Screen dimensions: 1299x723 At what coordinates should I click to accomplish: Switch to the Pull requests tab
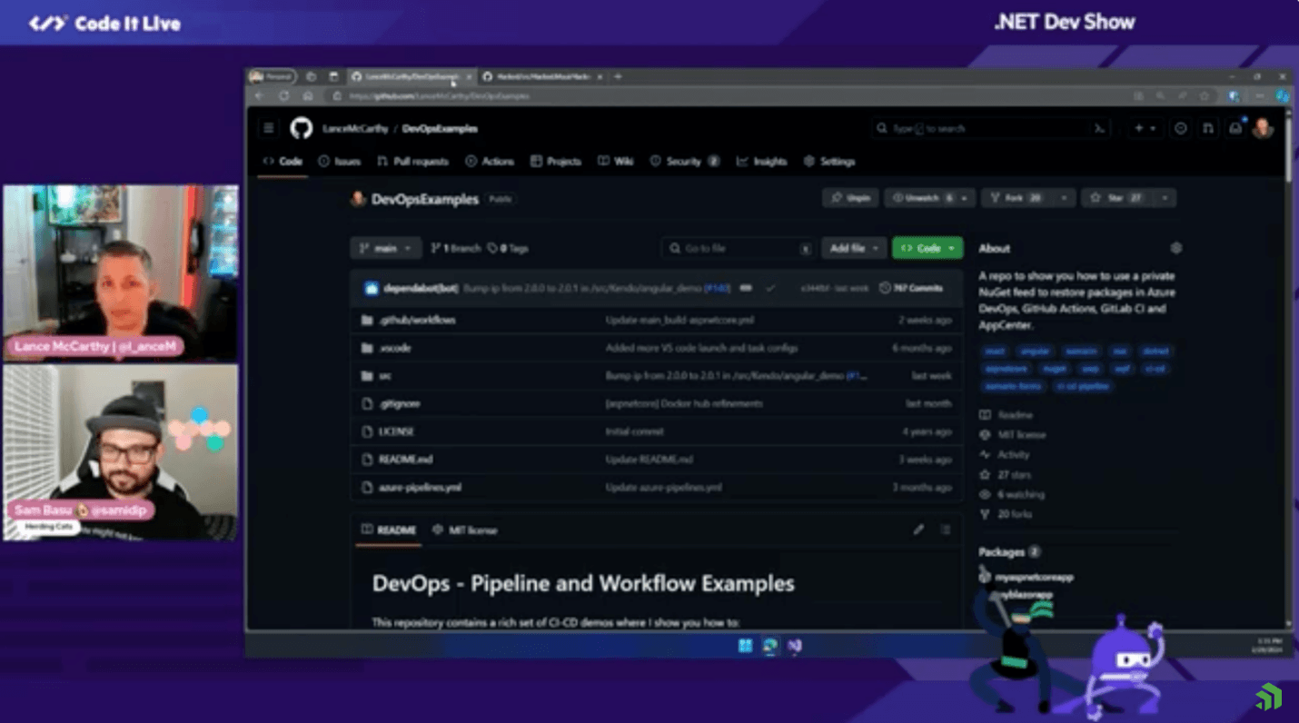tap(412, 161)
